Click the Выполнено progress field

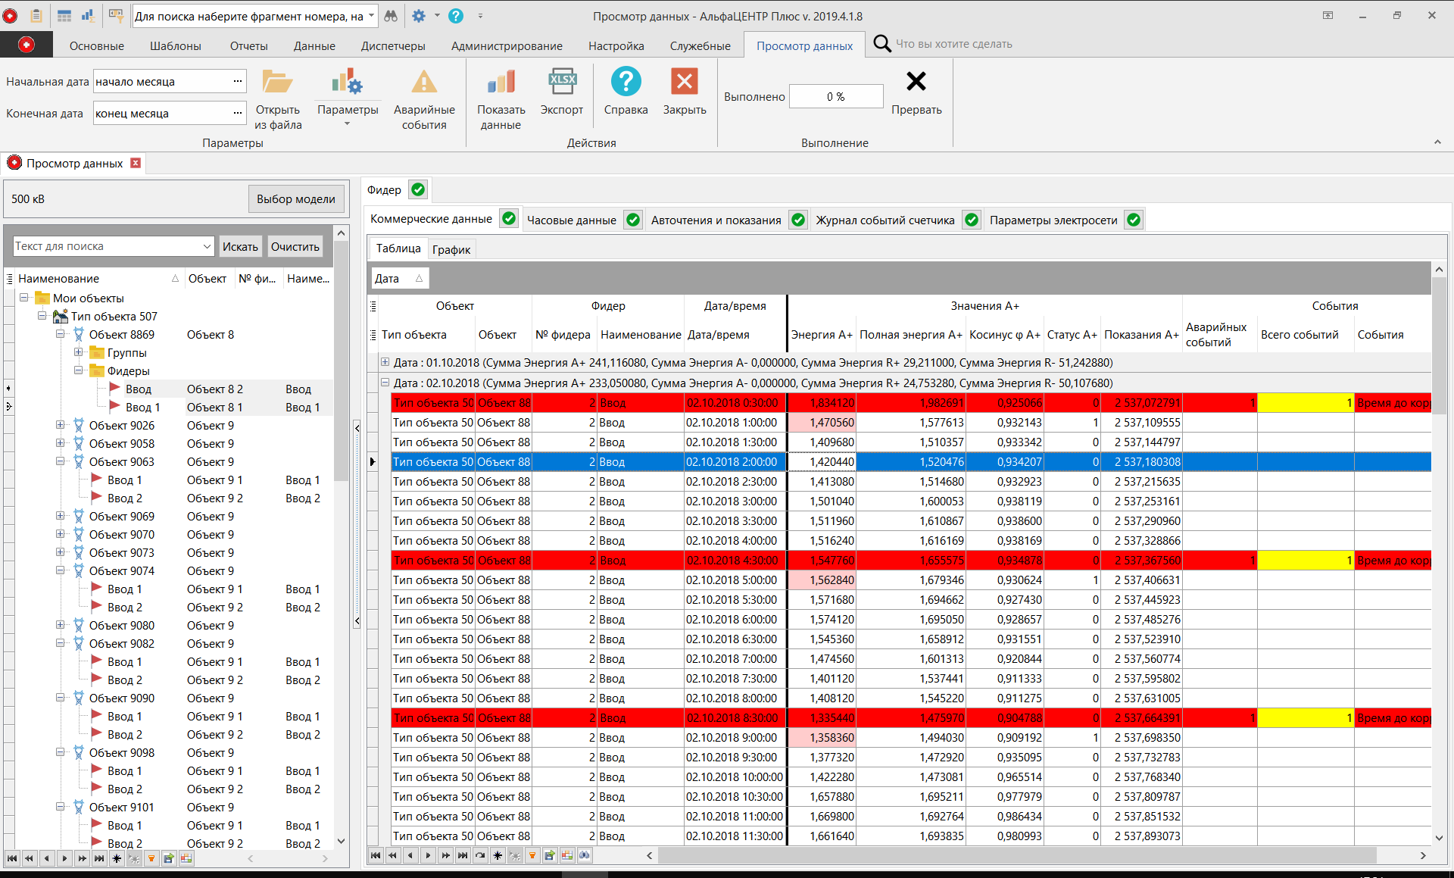coord(835,96)
